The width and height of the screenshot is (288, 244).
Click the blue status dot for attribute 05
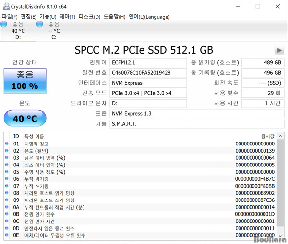[x=7, y=172]
